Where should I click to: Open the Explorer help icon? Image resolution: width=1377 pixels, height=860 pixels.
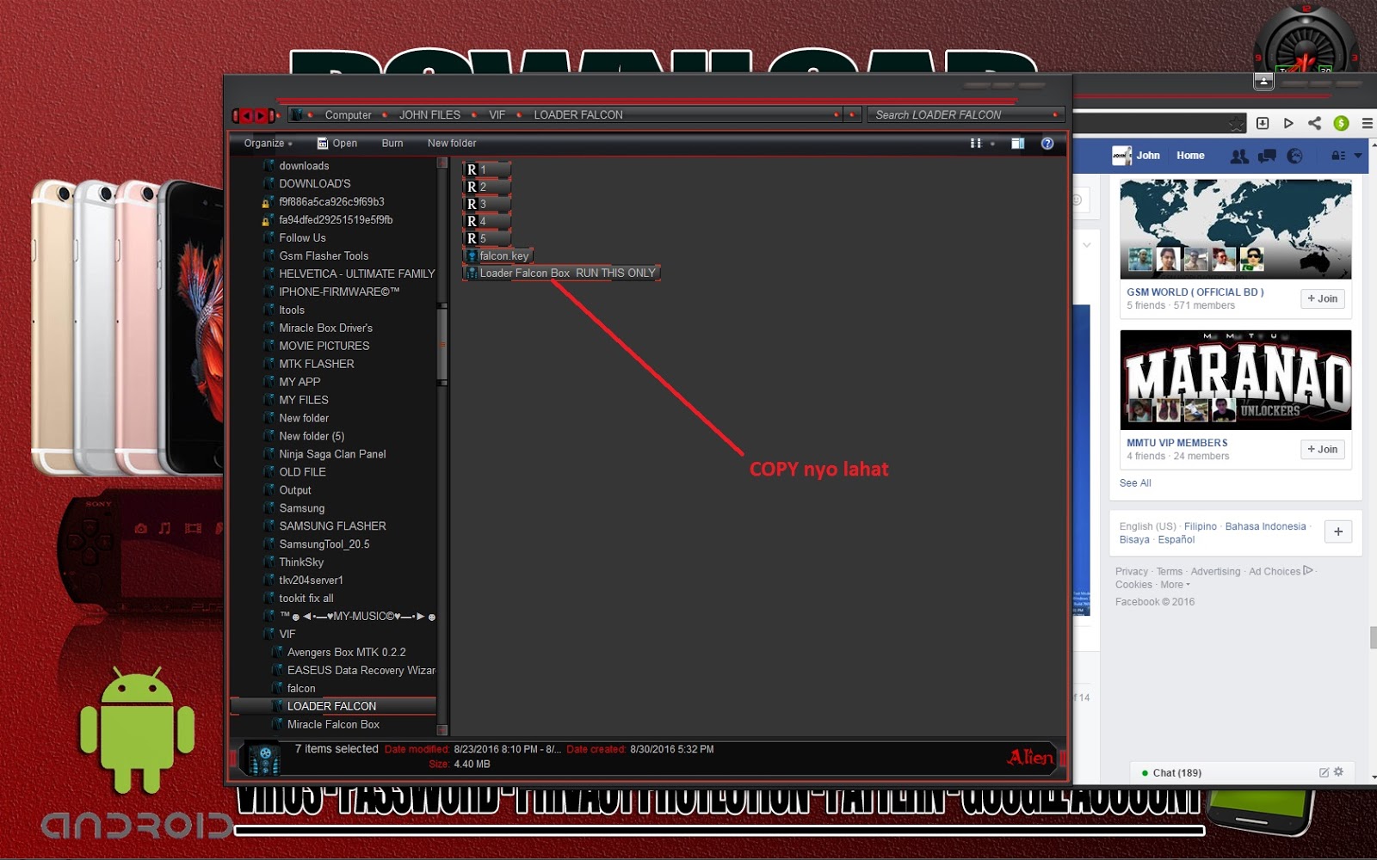click(x=1047, y=144)
